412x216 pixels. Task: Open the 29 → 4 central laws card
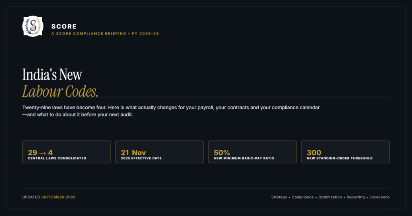66,152
